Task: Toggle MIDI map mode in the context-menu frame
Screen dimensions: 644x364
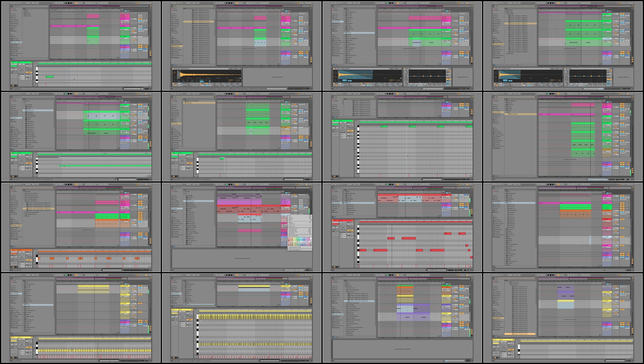Action: 304,185
